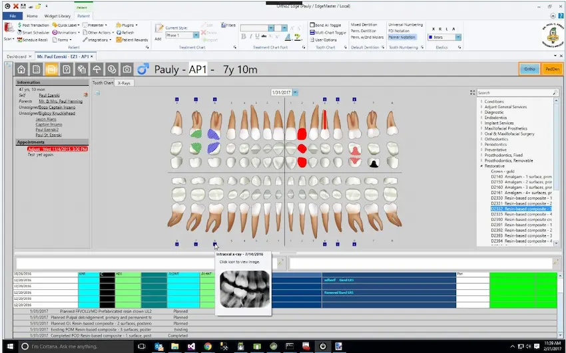Click the full-screen expand icon near Search
Screen dimensions: 566x353
[472, 92]
